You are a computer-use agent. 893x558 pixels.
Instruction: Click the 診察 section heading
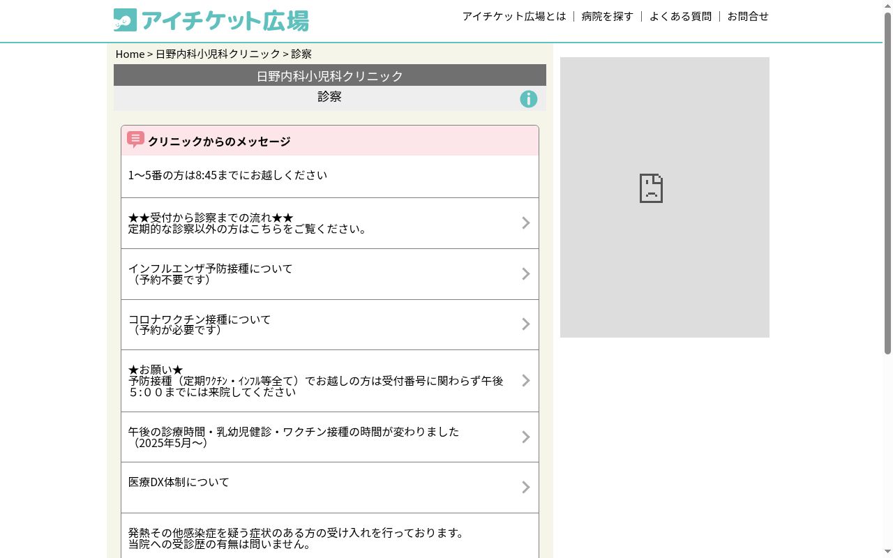pyautogui.click(x=330, y=97)
